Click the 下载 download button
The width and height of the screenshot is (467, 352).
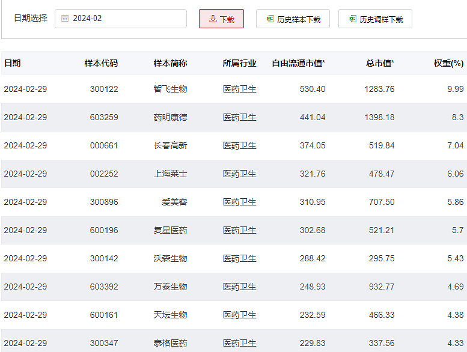pyautogui.click(x=221, y=19)
